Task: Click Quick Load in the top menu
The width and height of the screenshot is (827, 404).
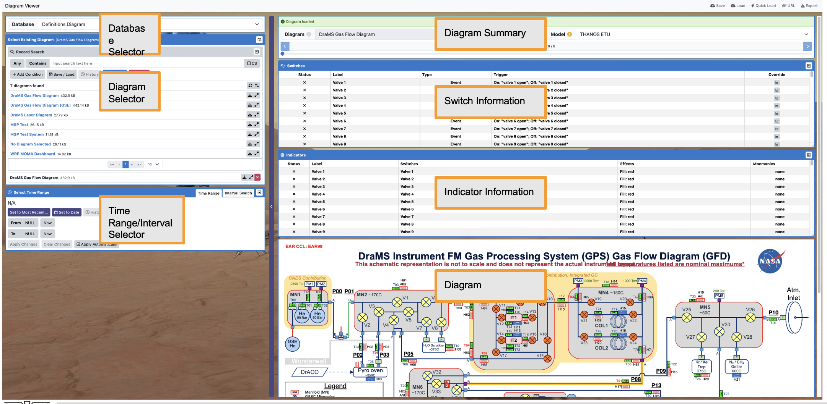Action: (x=763, y=6)
